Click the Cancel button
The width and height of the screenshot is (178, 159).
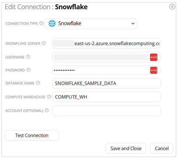click(x=162, y=148)
